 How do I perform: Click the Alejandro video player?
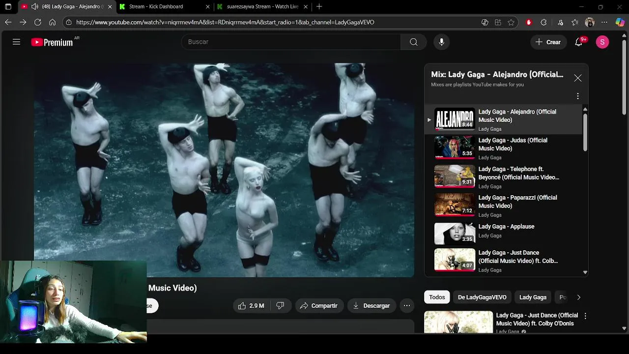click(224, 170)
